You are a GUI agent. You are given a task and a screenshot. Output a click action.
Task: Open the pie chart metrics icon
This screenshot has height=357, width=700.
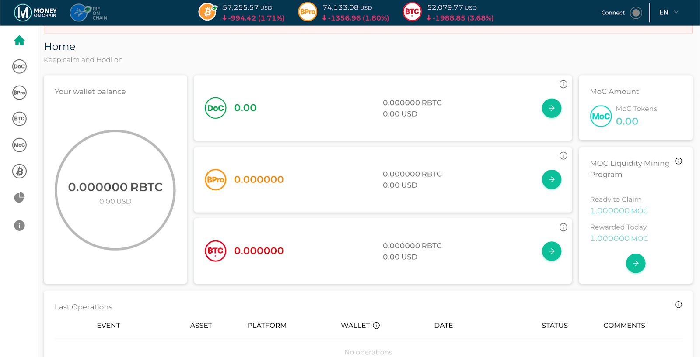tap(19, 198)
